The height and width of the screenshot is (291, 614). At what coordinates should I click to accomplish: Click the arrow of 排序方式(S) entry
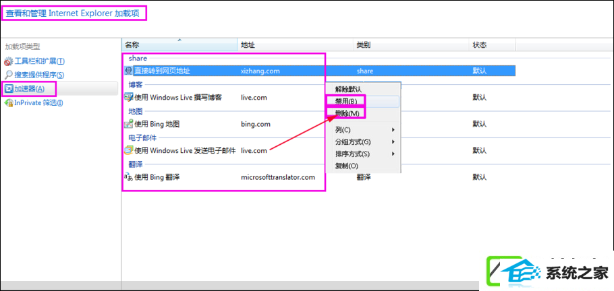[x=393, y=154]
